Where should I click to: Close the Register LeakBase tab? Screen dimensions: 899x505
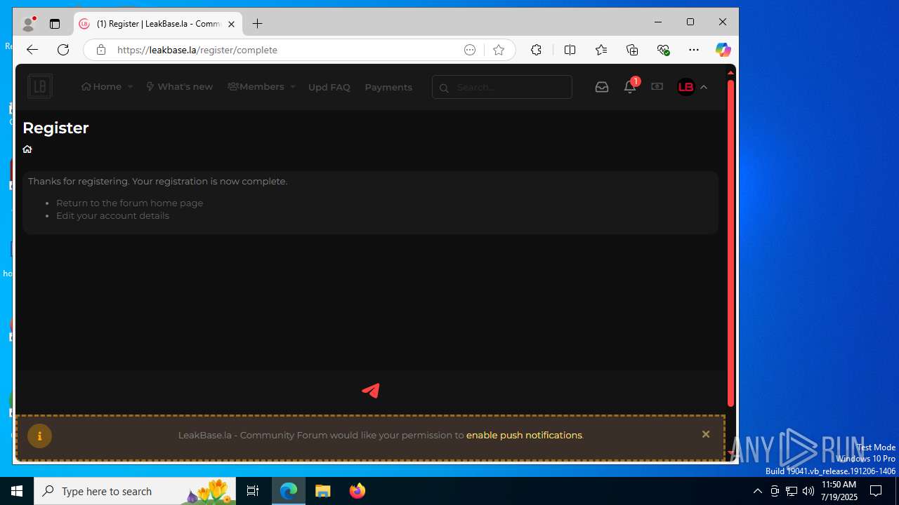231,24
